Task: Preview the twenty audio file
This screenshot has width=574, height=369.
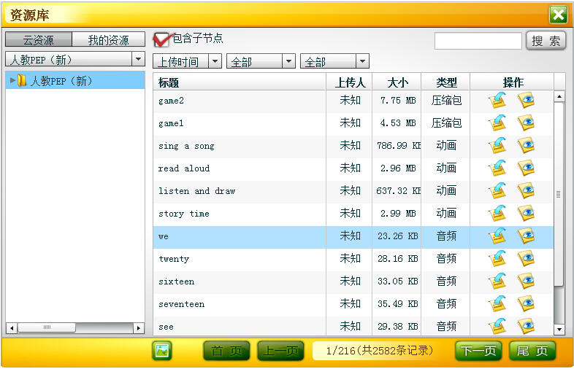Action: point(526,259)
